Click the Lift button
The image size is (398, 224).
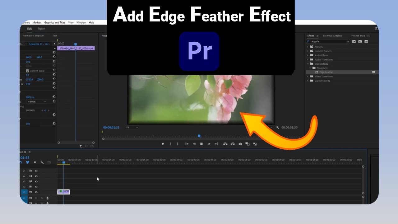225,144
